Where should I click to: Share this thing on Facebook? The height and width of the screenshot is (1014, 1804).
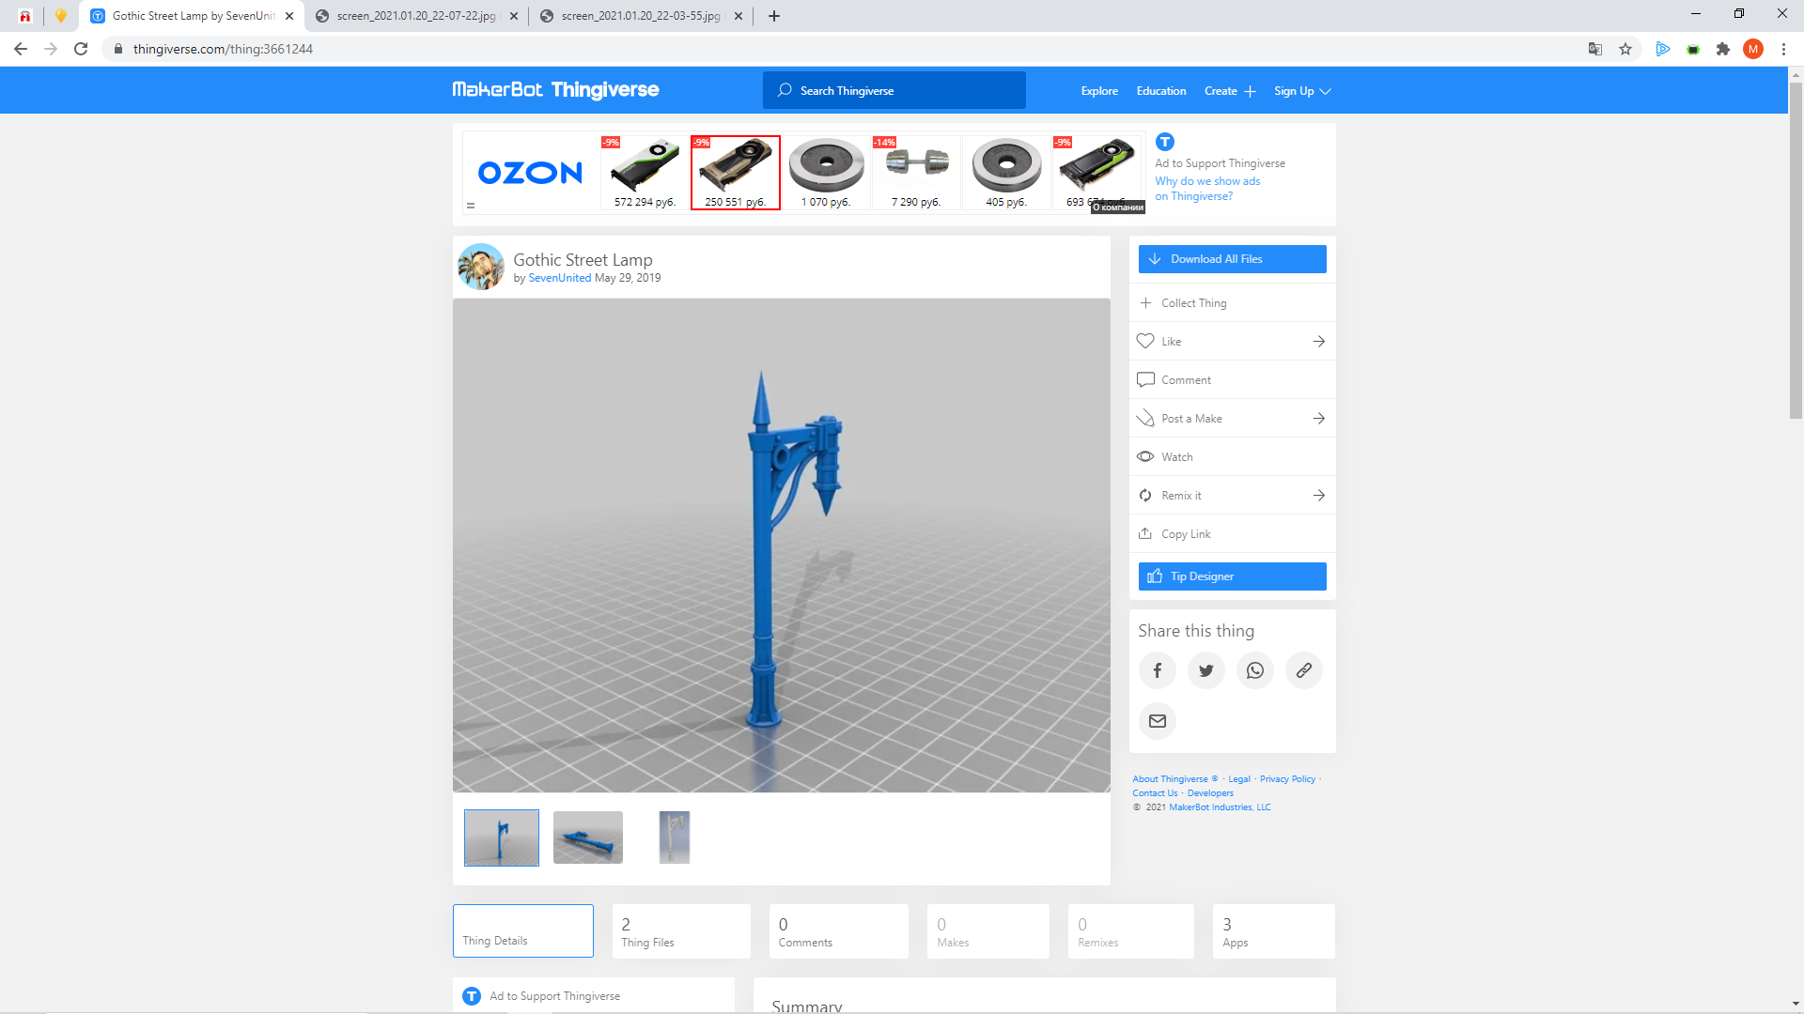(1158, 670)
